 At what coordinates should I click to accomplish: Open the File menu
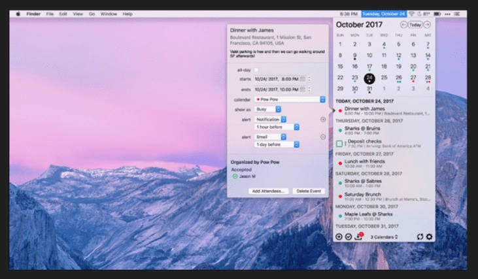50,14
